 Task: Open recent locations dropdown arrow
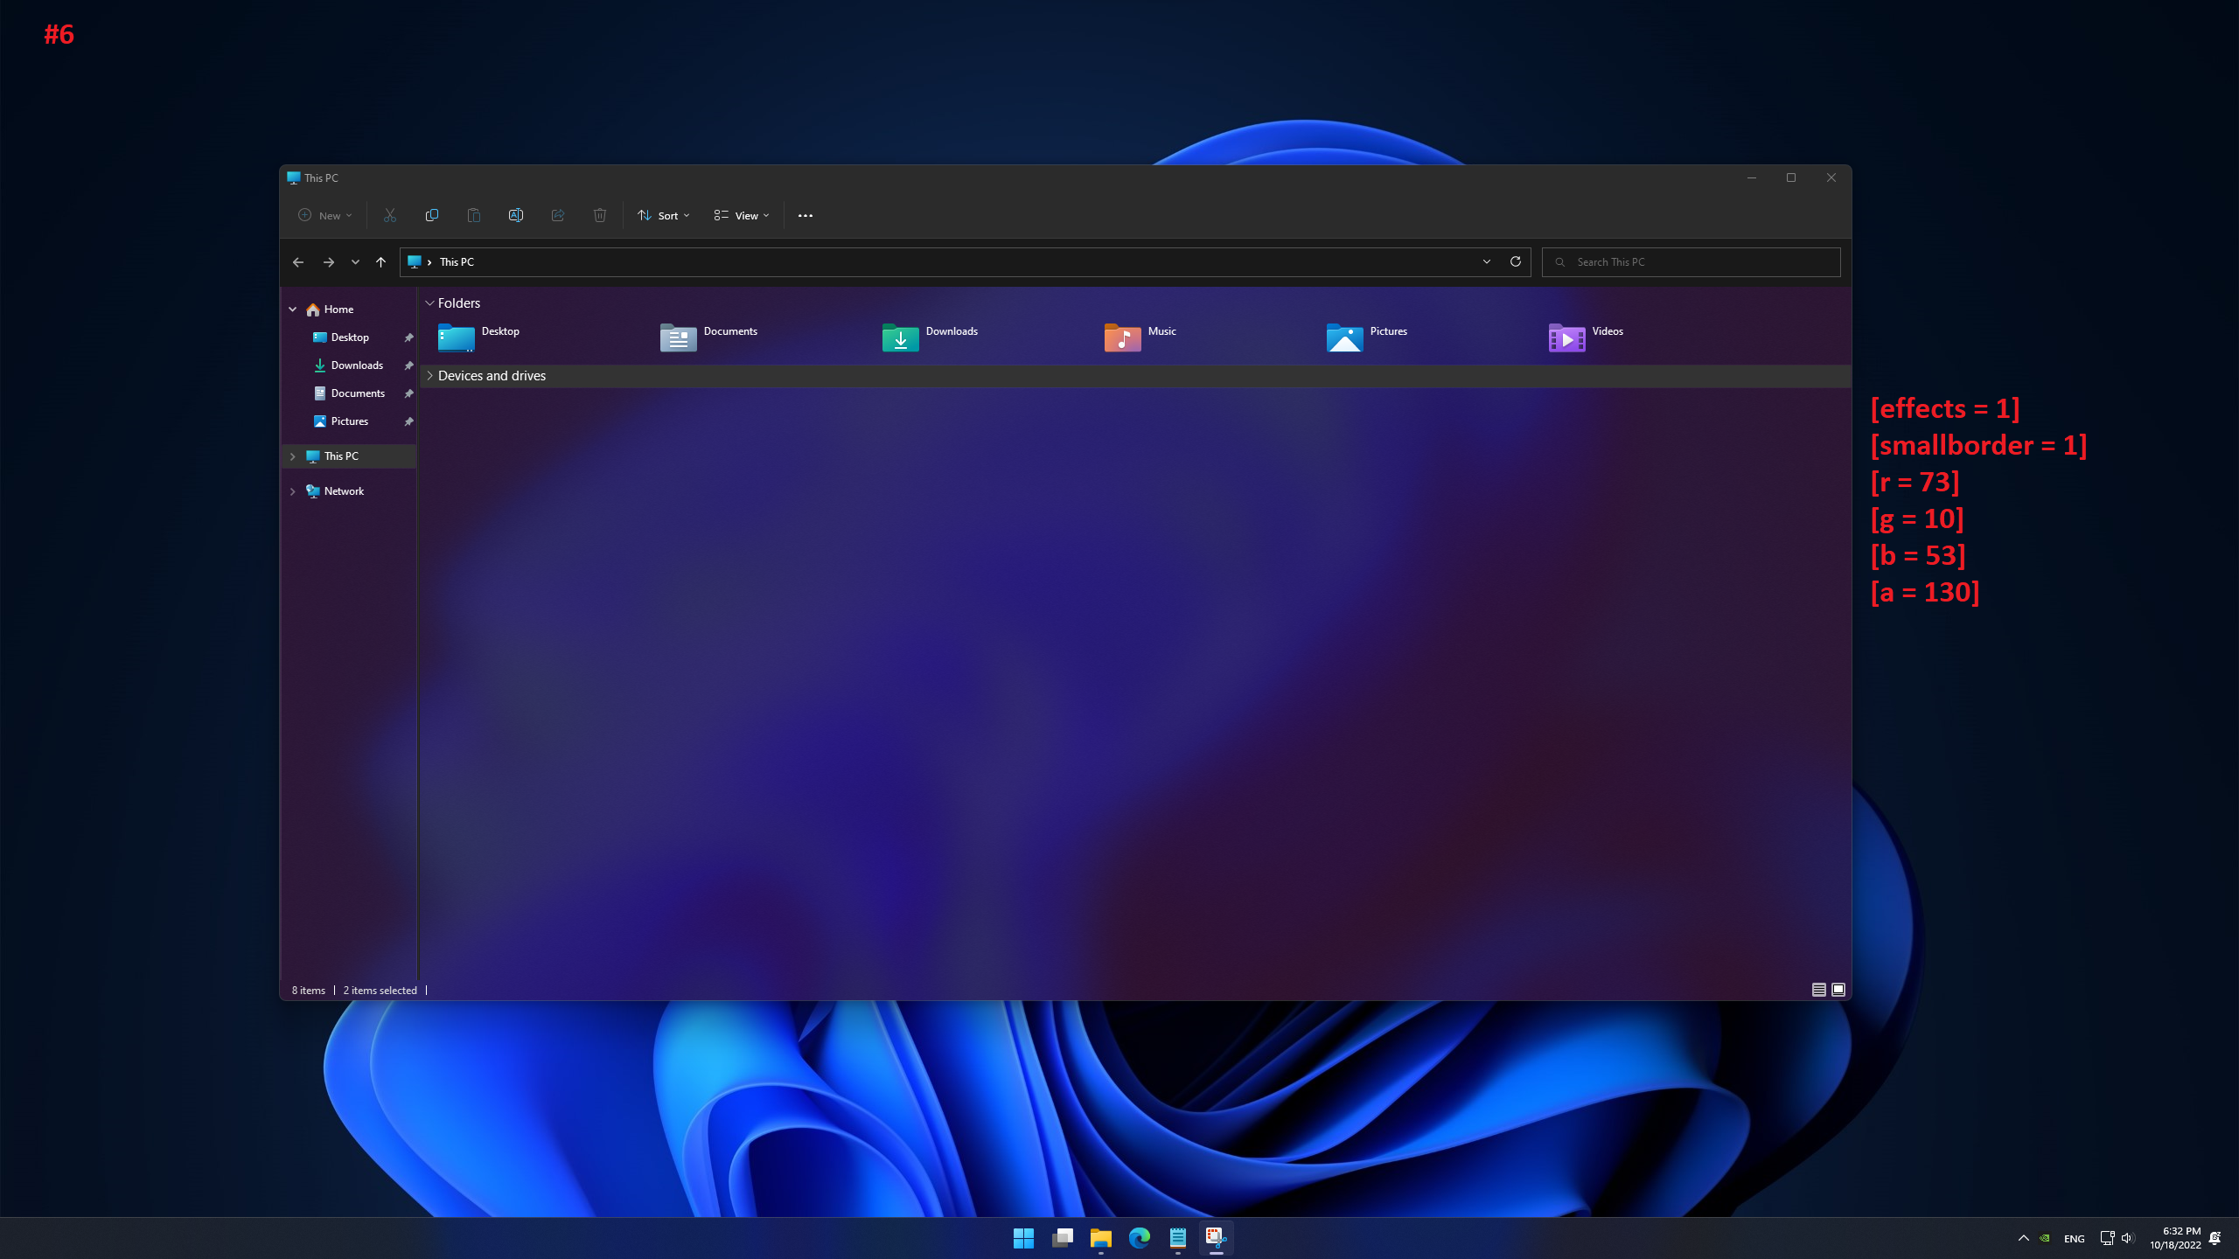(x=355, y=262)
